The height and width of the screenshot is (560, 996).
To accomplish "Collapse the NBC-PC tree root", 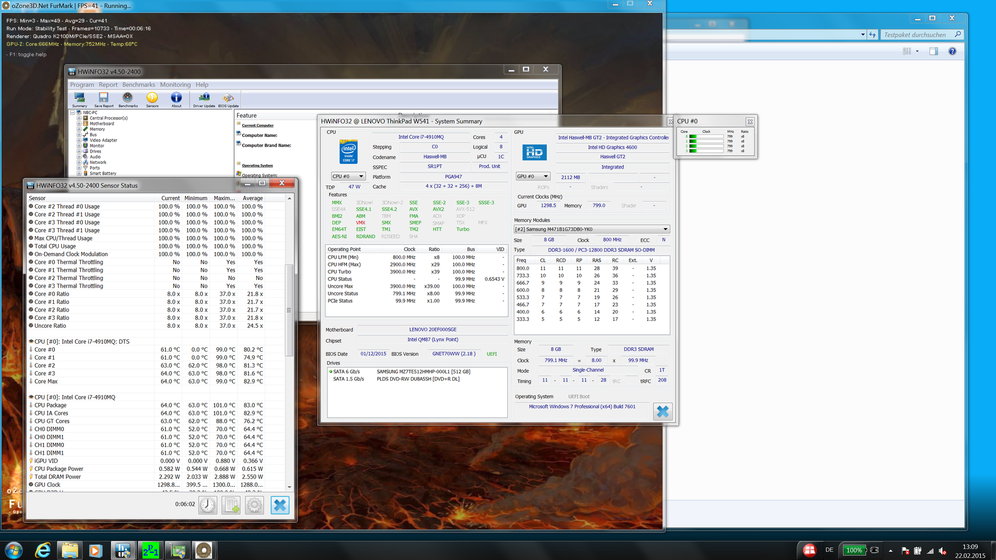I will click(x=73, y=113).
